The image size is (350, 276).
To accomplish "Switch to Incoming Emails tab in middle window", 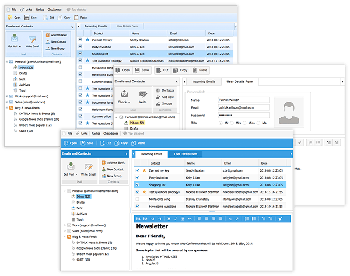I will [x=204, y=82].
